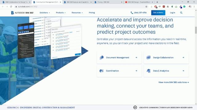The image size is (197, 110).
Task: Click the Autodesk BIM 360 logo
Action: tap(22, 13)
